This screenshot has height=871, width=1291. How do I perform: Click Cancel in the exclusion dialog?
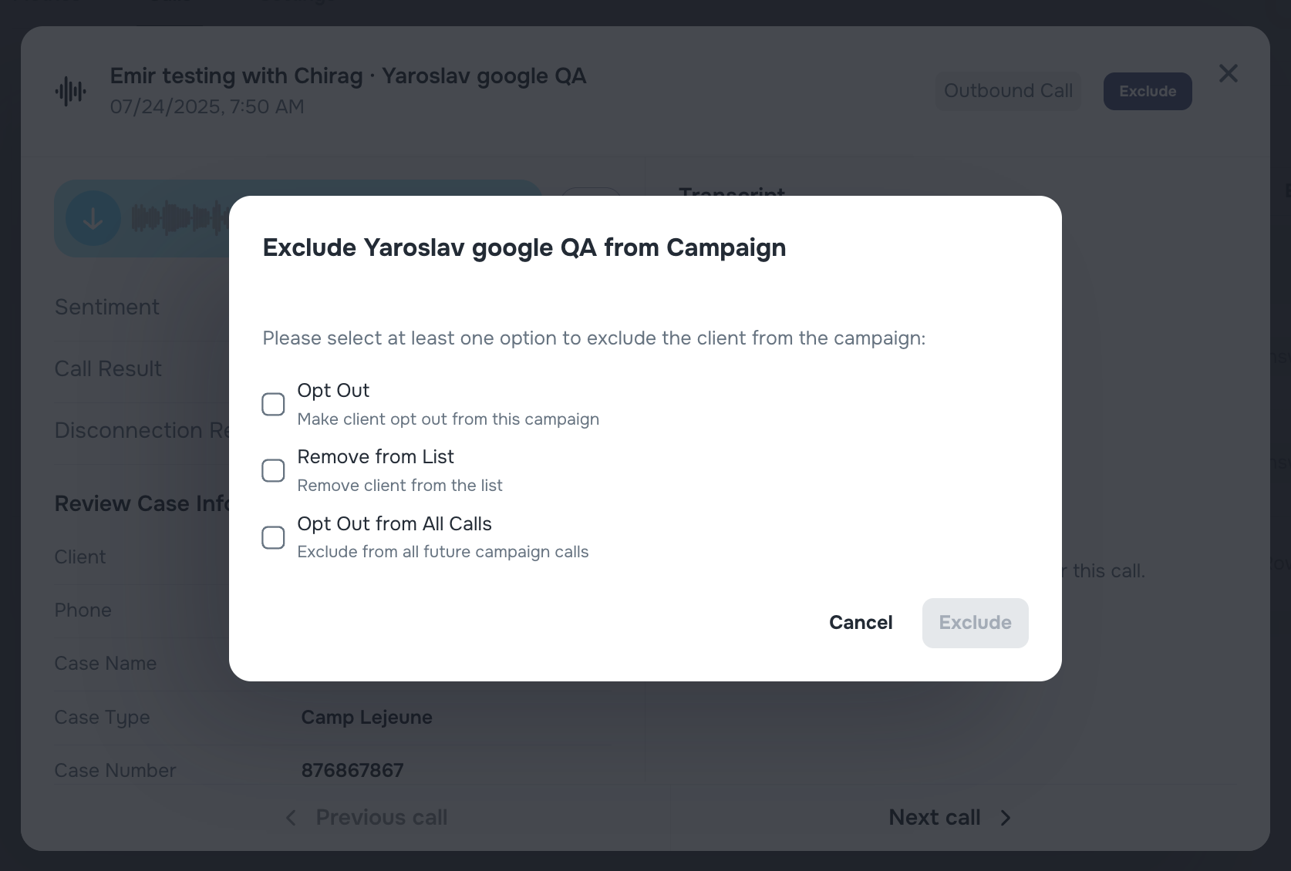860,623
